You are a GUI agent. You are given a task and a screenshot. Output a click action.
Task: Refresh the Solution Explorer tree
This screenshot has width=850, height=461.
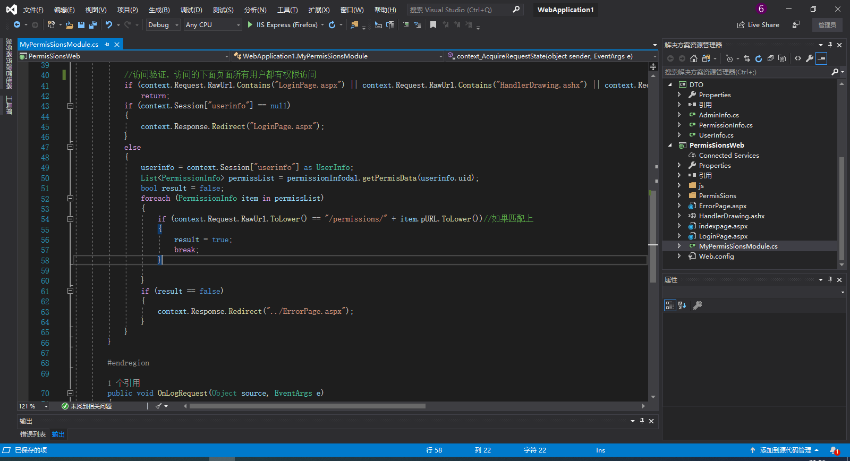point(759,58)
